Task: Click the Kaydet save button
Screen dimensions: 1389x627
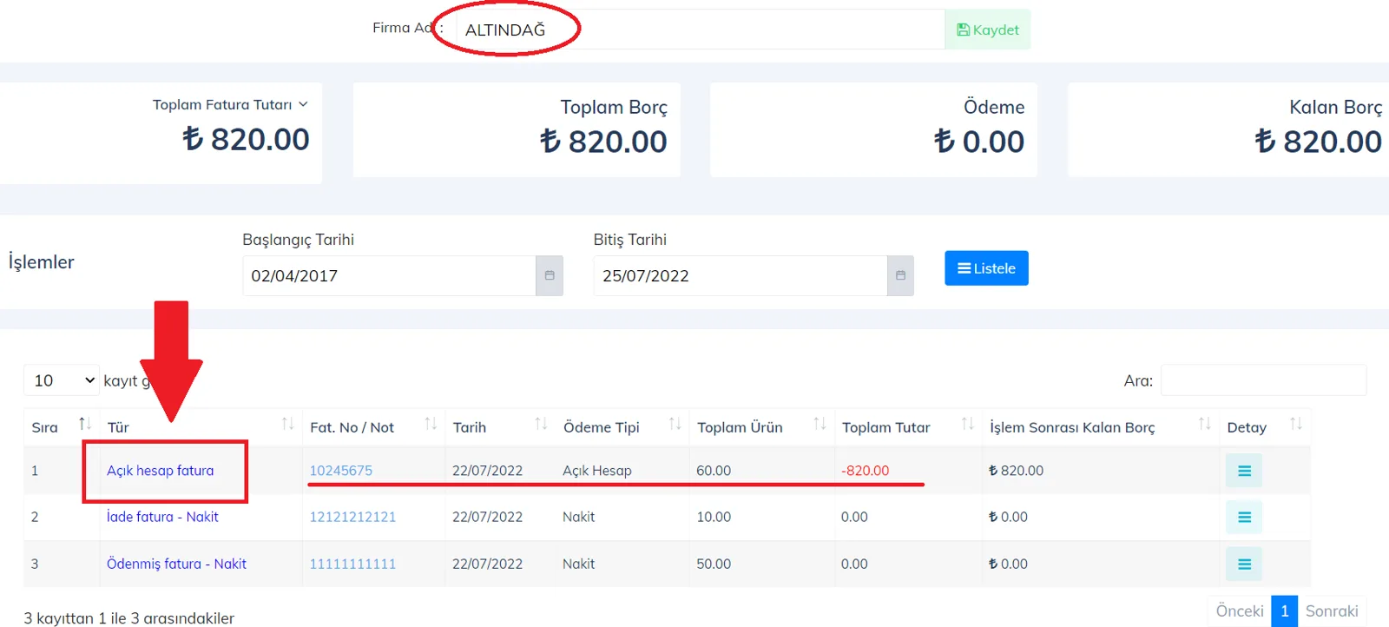Action: tap(987, 30)
